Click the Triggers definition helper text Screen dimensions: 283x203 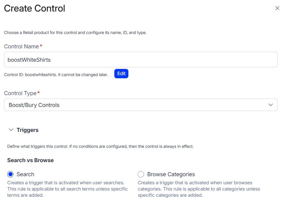tap(100, 146)
